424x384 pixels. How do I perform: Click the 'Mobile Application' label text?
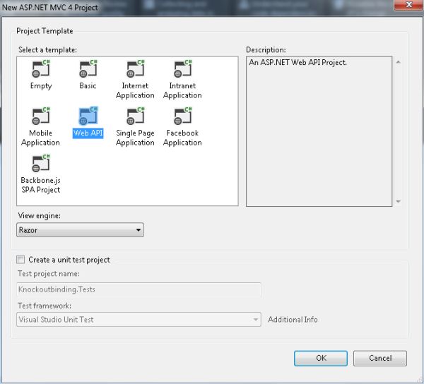coord(40,138)
